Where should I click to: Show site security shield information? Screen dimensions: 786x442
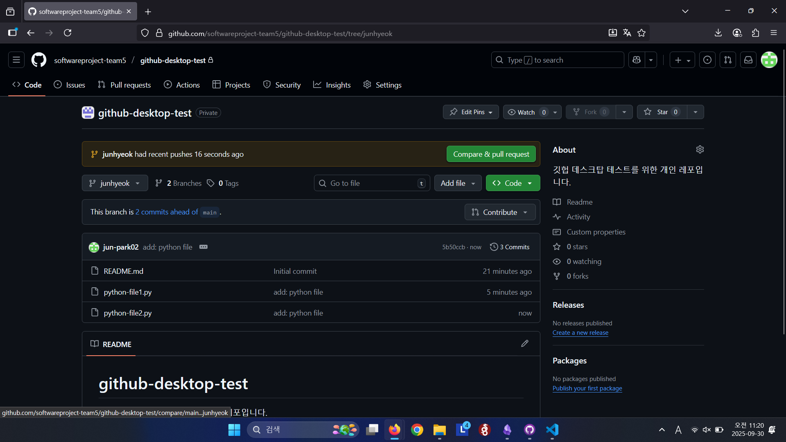145,33
